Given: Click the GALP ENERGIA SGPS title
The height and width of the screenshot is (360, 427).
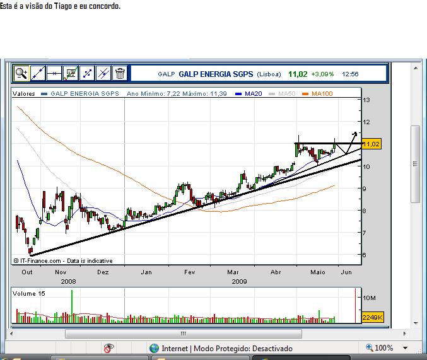Looking at the screenshot, I should (216, 74).
